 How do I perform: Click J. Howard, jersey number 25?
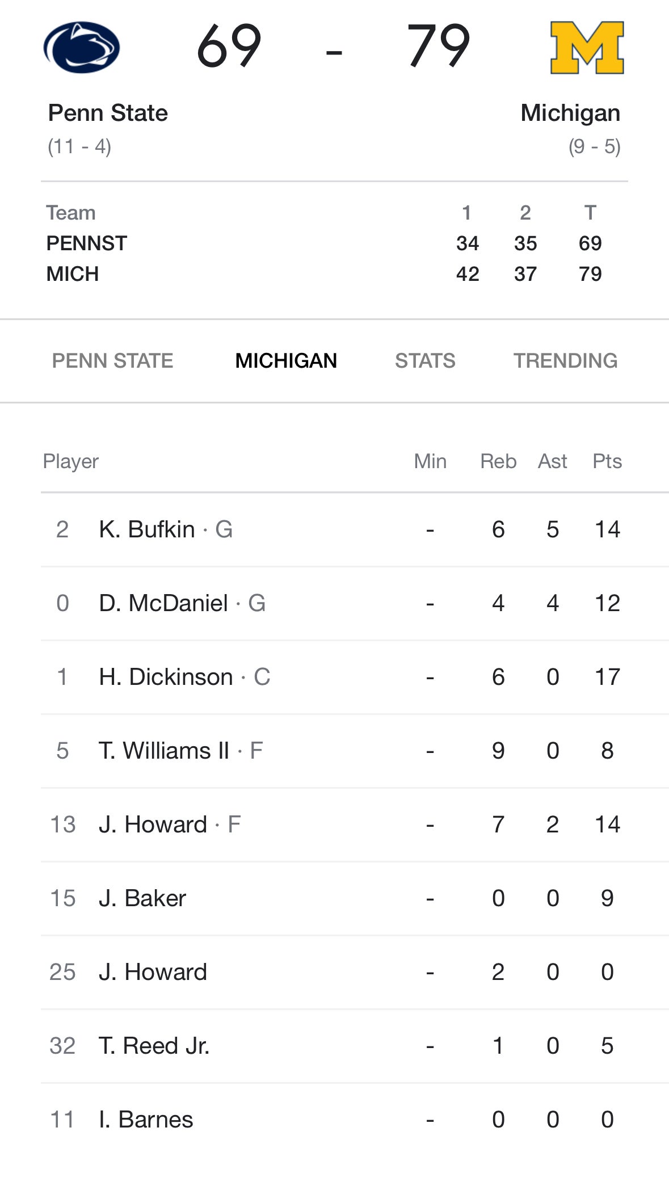click(x=153, y=972)
